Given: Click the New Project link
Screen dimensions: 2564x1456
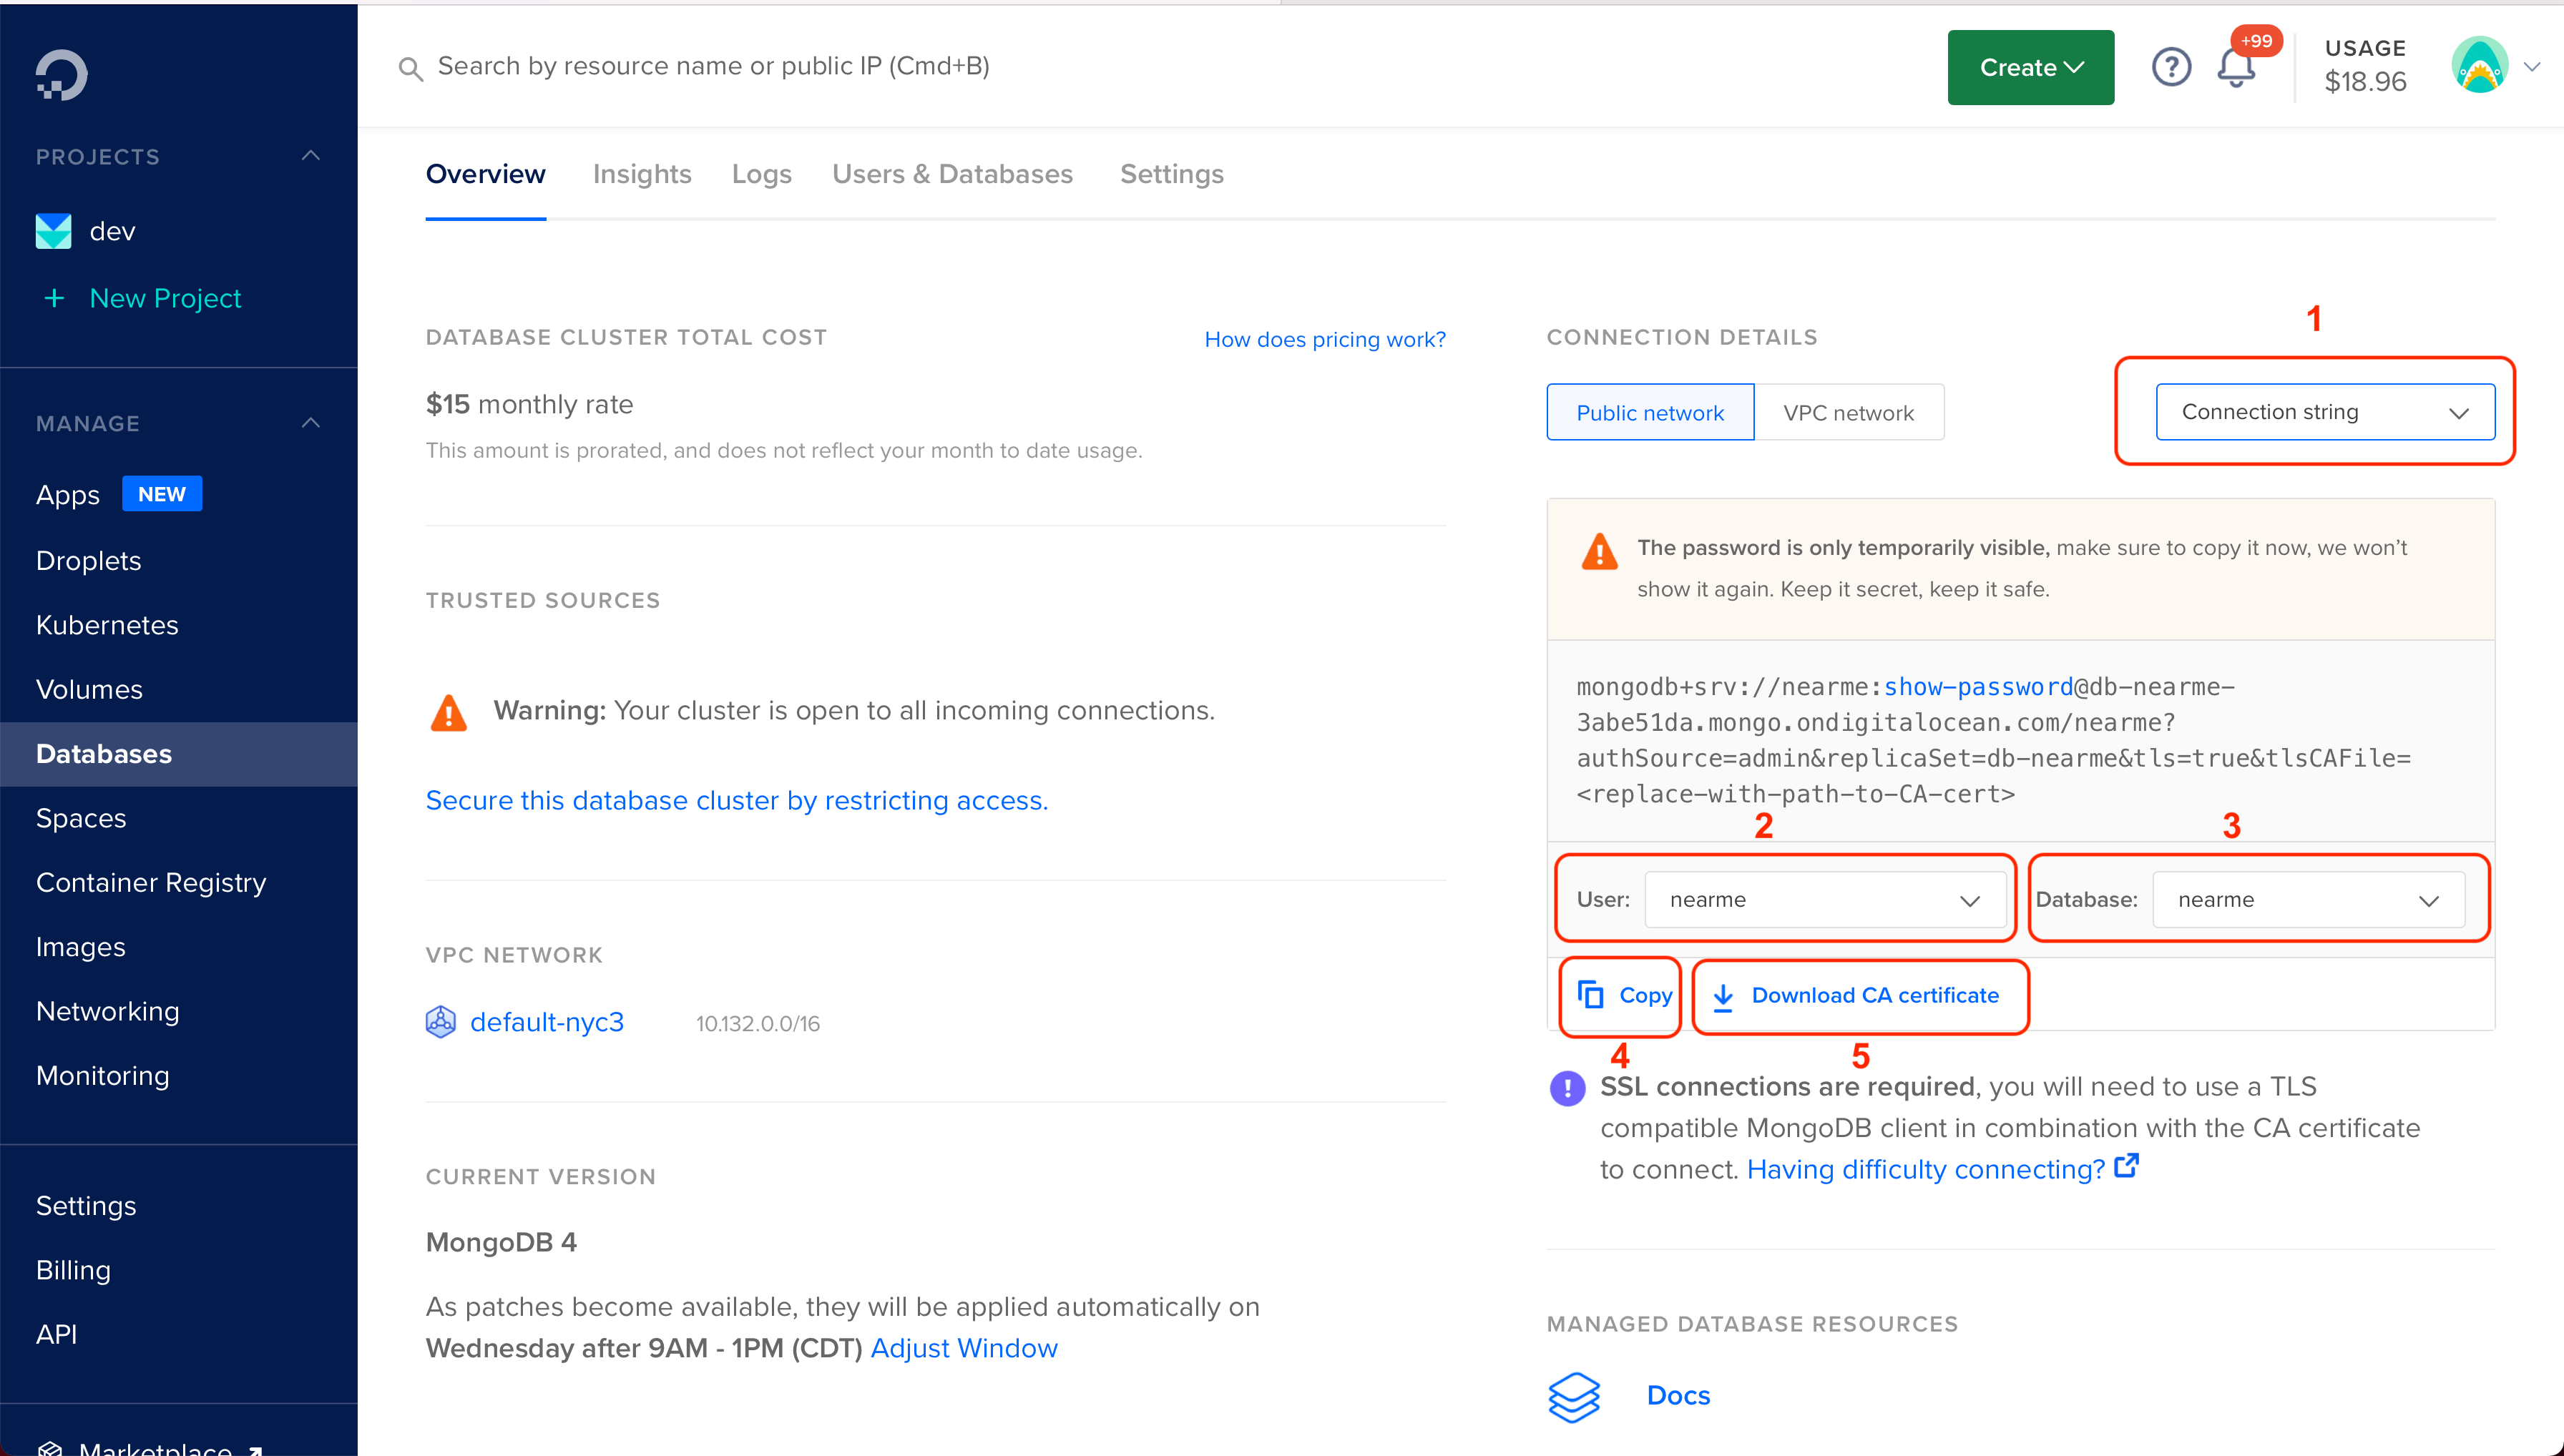Looking at the screenshot, I should pos(165,298).
